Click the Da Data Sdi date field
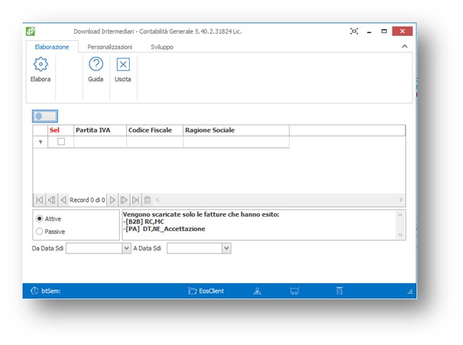This screenshot has height=345, width=463. click(x=94, y=249)
